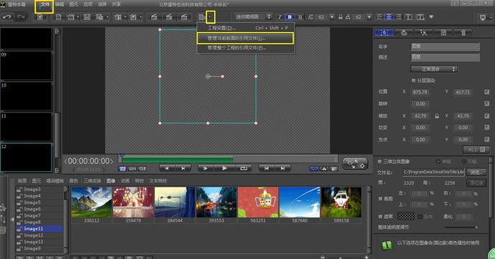Click the redo arrow in the toolbar

[21, 17]
